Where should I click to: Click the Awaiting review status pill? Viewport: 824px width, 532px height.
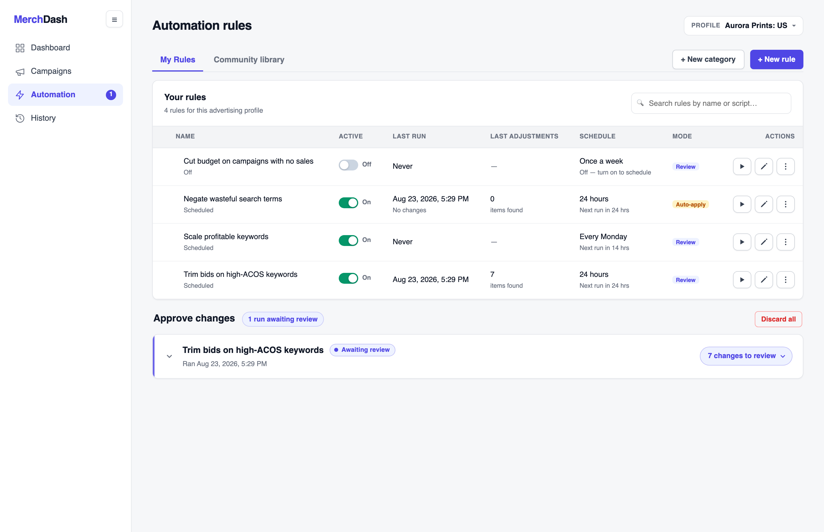point(362,350)
